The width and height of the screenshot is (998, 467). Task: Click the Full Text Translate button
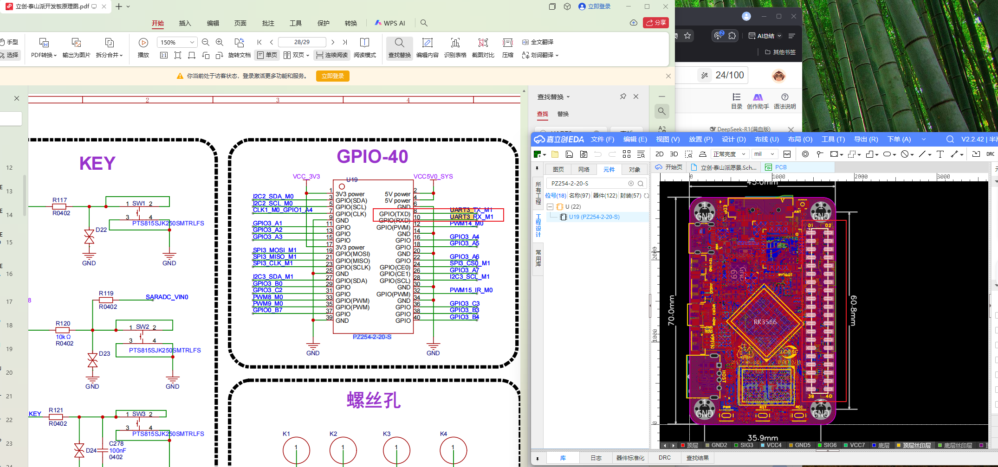(x=538, y=42)
